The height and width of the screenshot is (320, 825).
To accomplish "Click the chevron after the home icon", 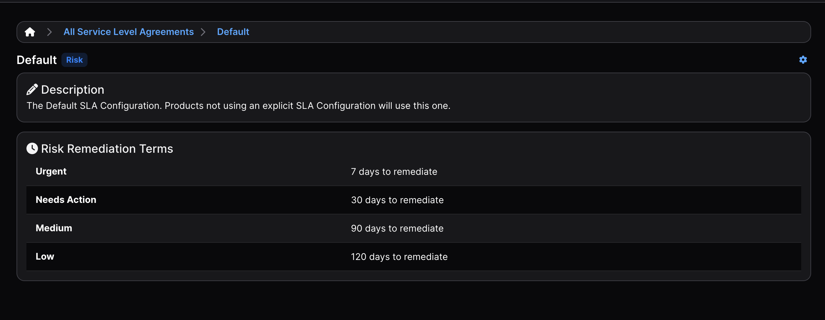I will tap(50, 32).
